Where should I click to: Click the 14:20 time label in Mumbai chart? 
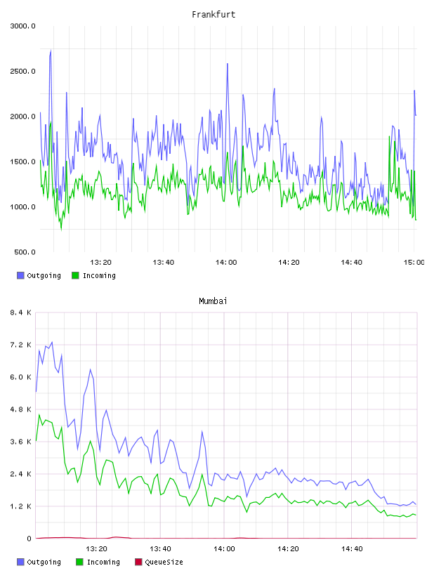(x=288, y=549)
